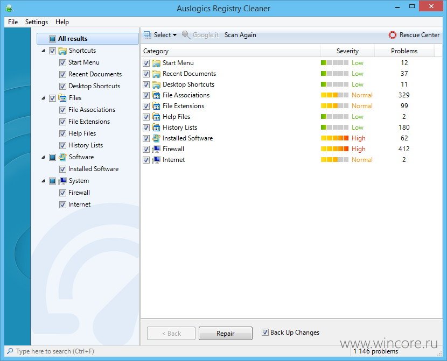Click the Files icon in the sidebar tree
The width and height of the screenshot is (447, 361).
pos(62,98)
